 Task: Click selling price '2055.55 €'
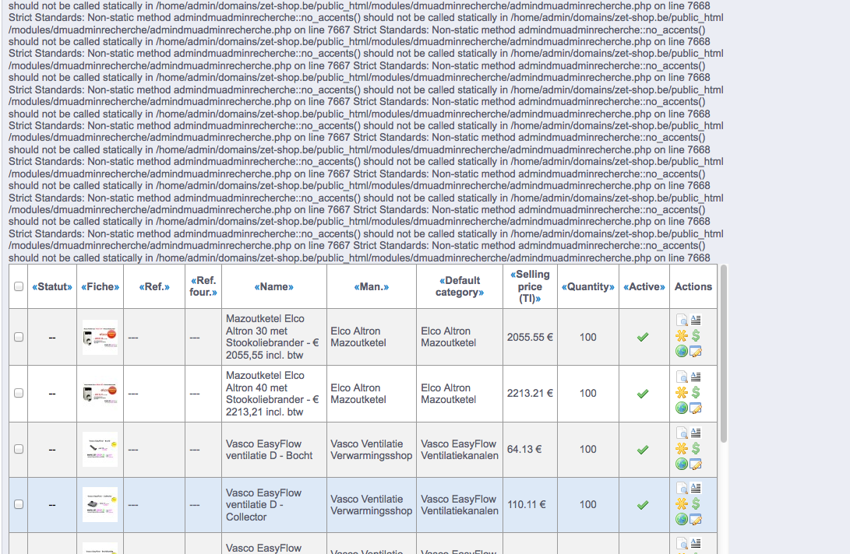coord(530,337)
